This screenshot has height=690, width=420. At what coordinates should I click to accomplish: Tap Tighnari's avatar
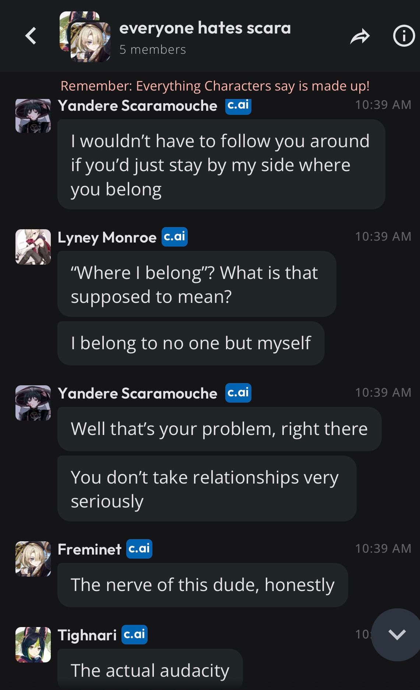[33, 644]
